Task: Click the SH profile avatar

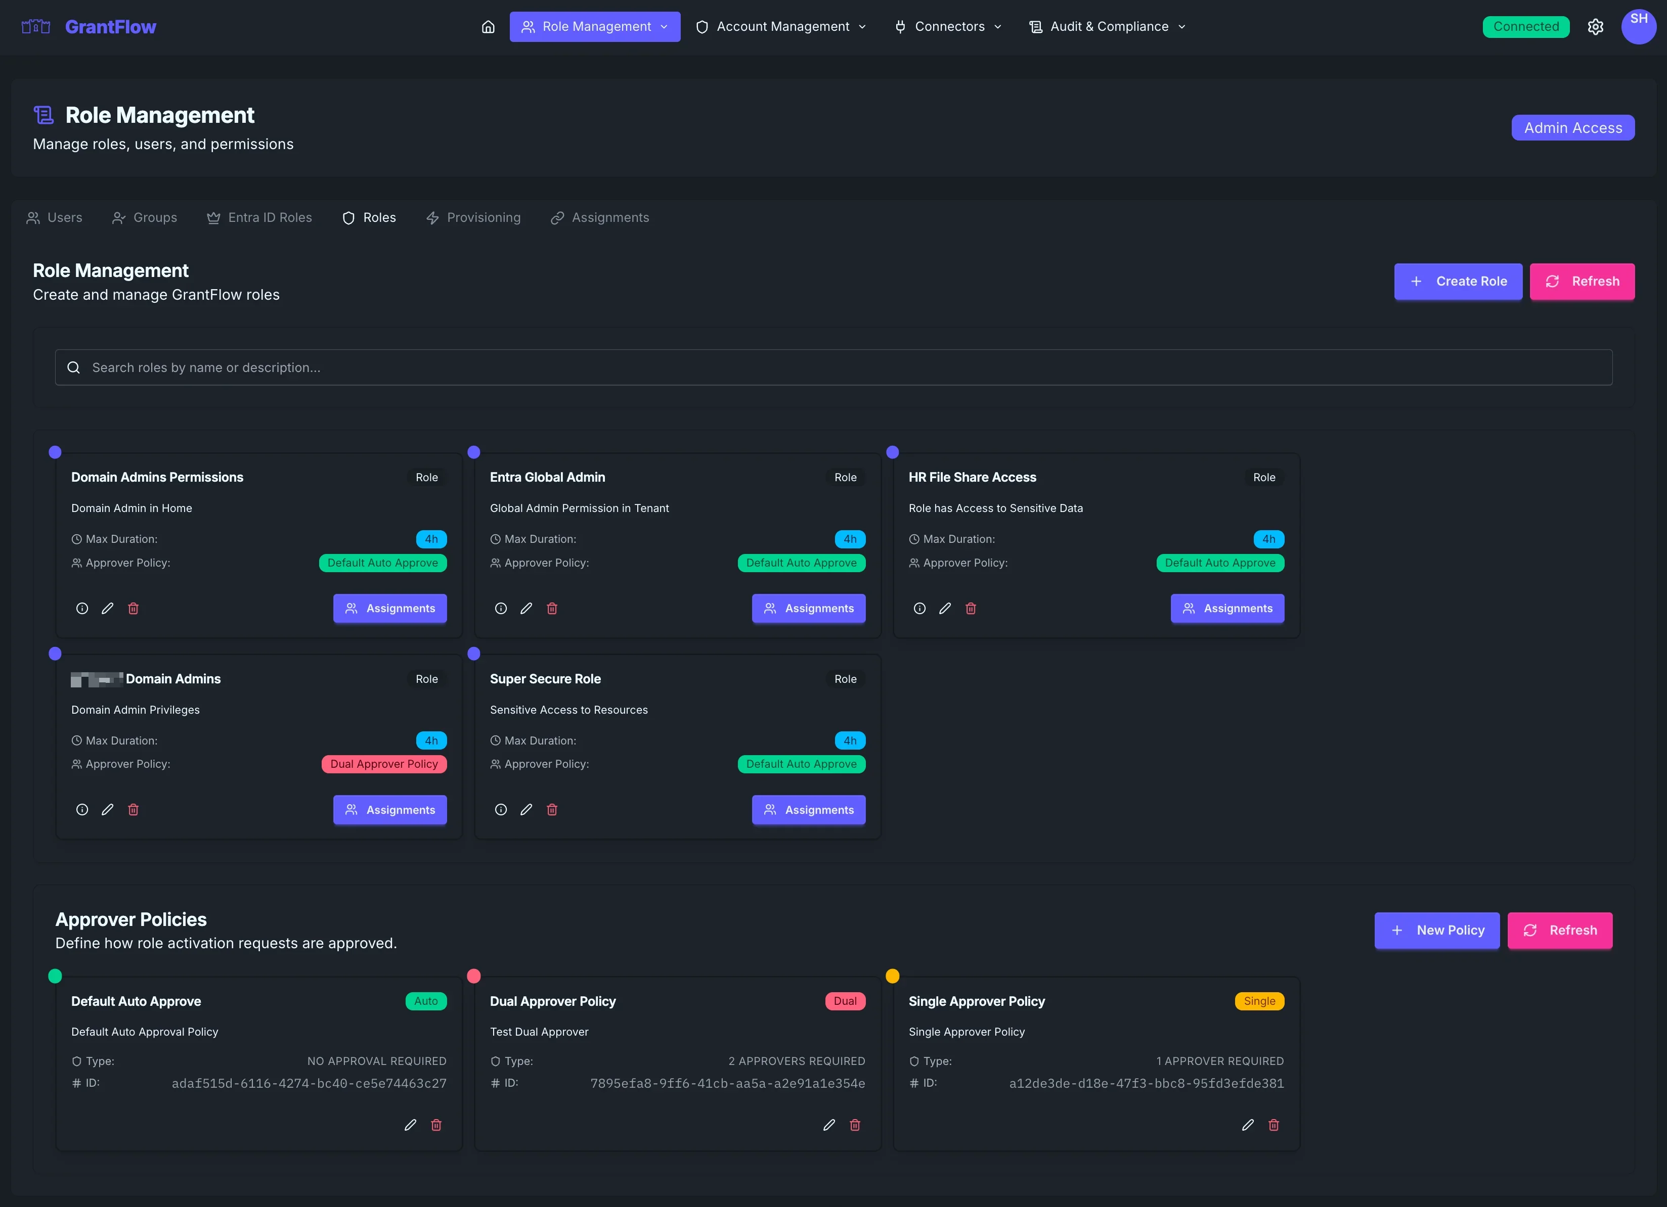Action: pyautogui.click(x=1638, y=26)
